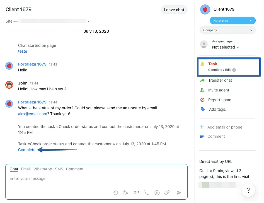Open the translate icon in message toolbar
264x203 pixels.
coord(125,193)
